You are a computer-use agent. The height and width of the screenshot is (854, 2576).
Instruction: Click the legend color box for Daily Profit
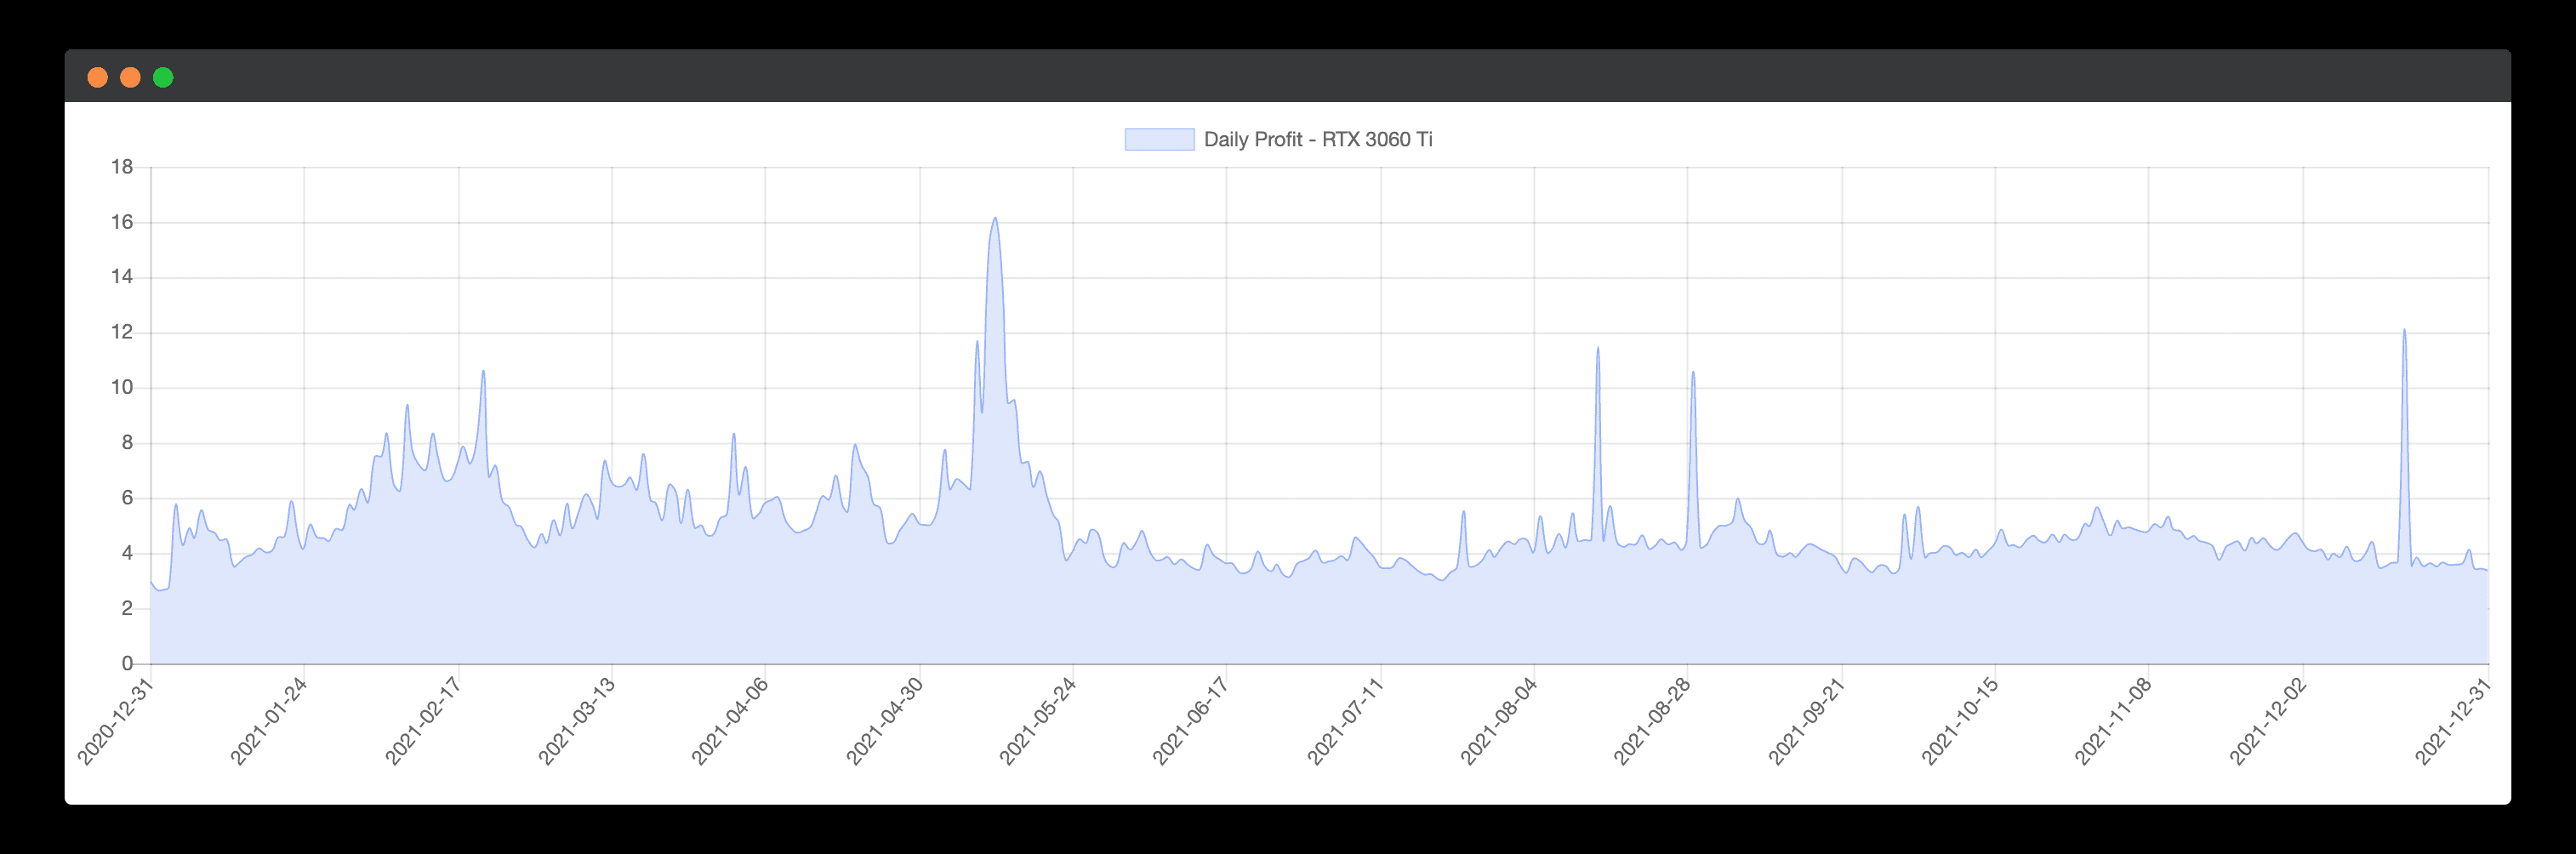pyautogui.click(x=1159, y=139)
